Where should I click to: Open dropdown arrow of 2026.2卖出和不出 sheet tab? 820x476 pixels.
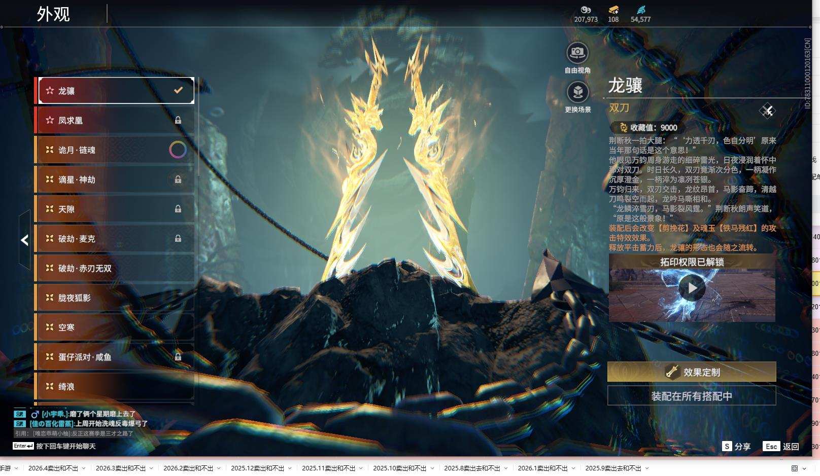[219, 468]
